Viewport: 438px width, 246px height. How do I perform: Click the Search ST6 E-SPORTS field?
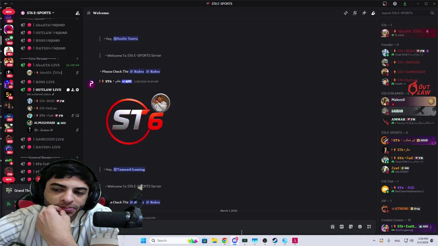pyautogui.click(x=407, y=13)
